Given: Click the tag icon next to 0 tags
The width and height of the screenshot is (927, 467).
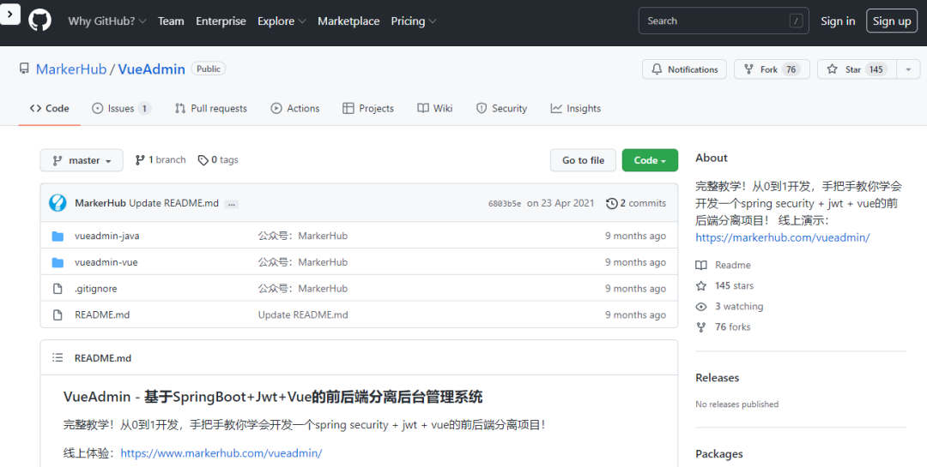Looking at the screenshot, I should pyautogui.click(x=203, y=160).
